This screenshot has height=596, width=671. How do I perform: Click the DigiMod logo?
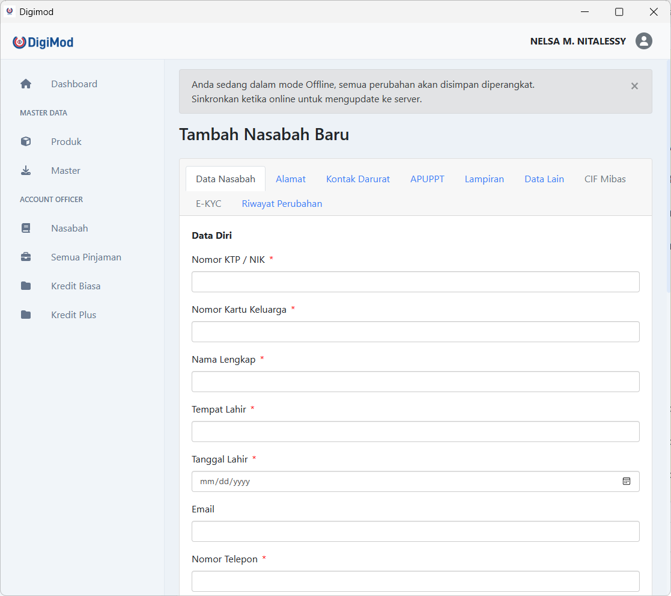tap(43, 42)
